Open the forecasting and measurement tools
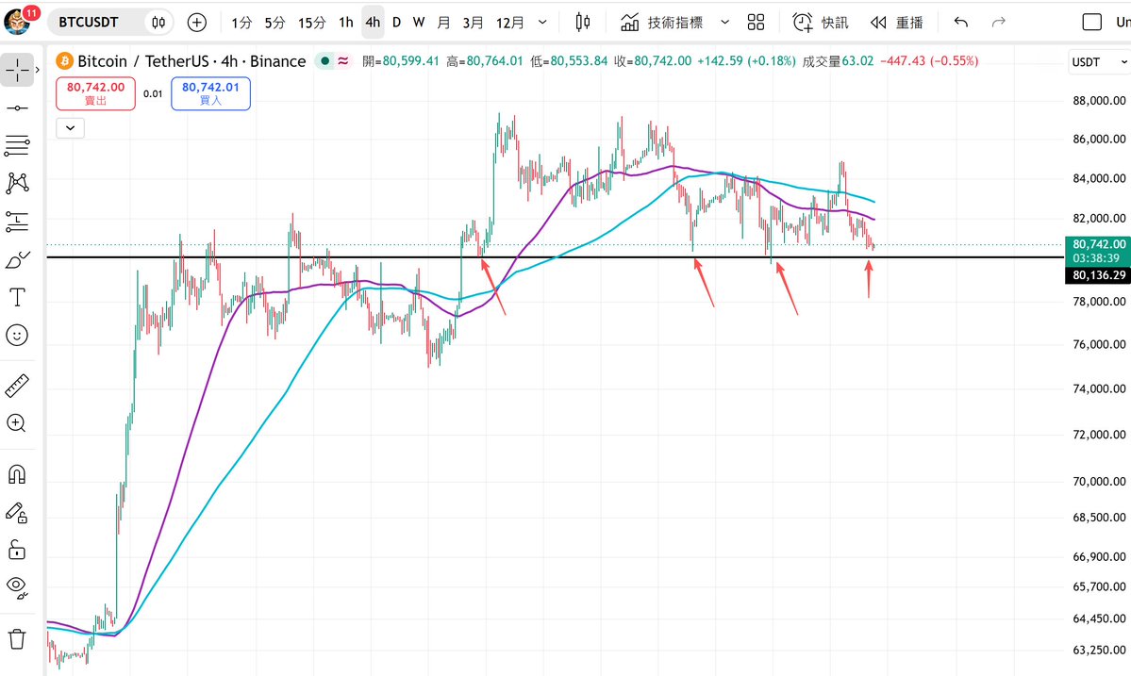The image size is (1131, 676). (x=17, y=222)
